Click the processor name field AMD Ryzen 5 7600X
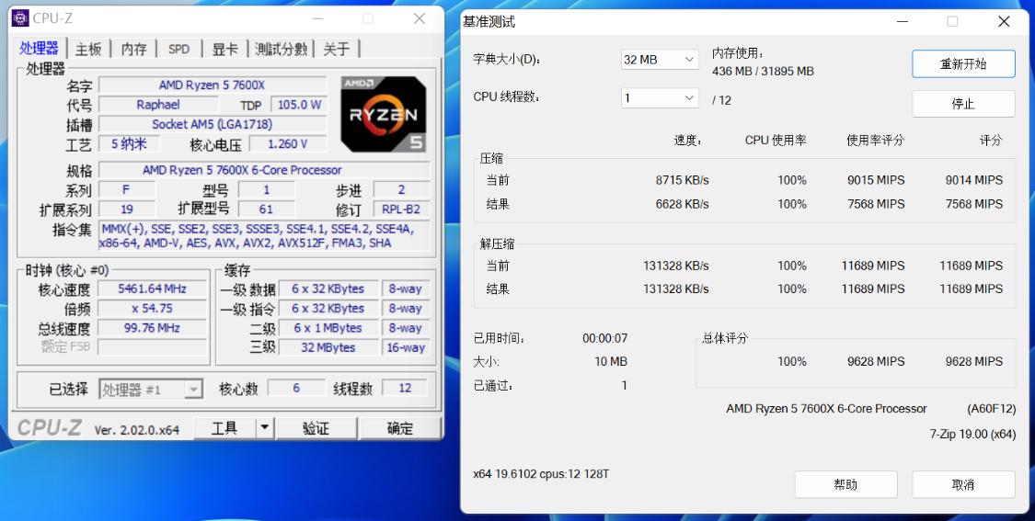 [213, 85]
